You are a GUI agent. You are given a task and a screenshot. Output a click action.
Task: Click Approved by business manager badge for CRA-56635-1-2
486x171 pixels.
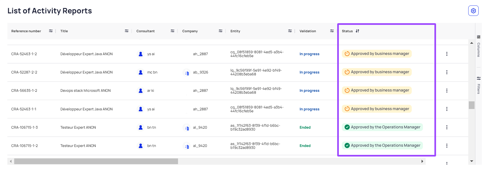(377, 90)
